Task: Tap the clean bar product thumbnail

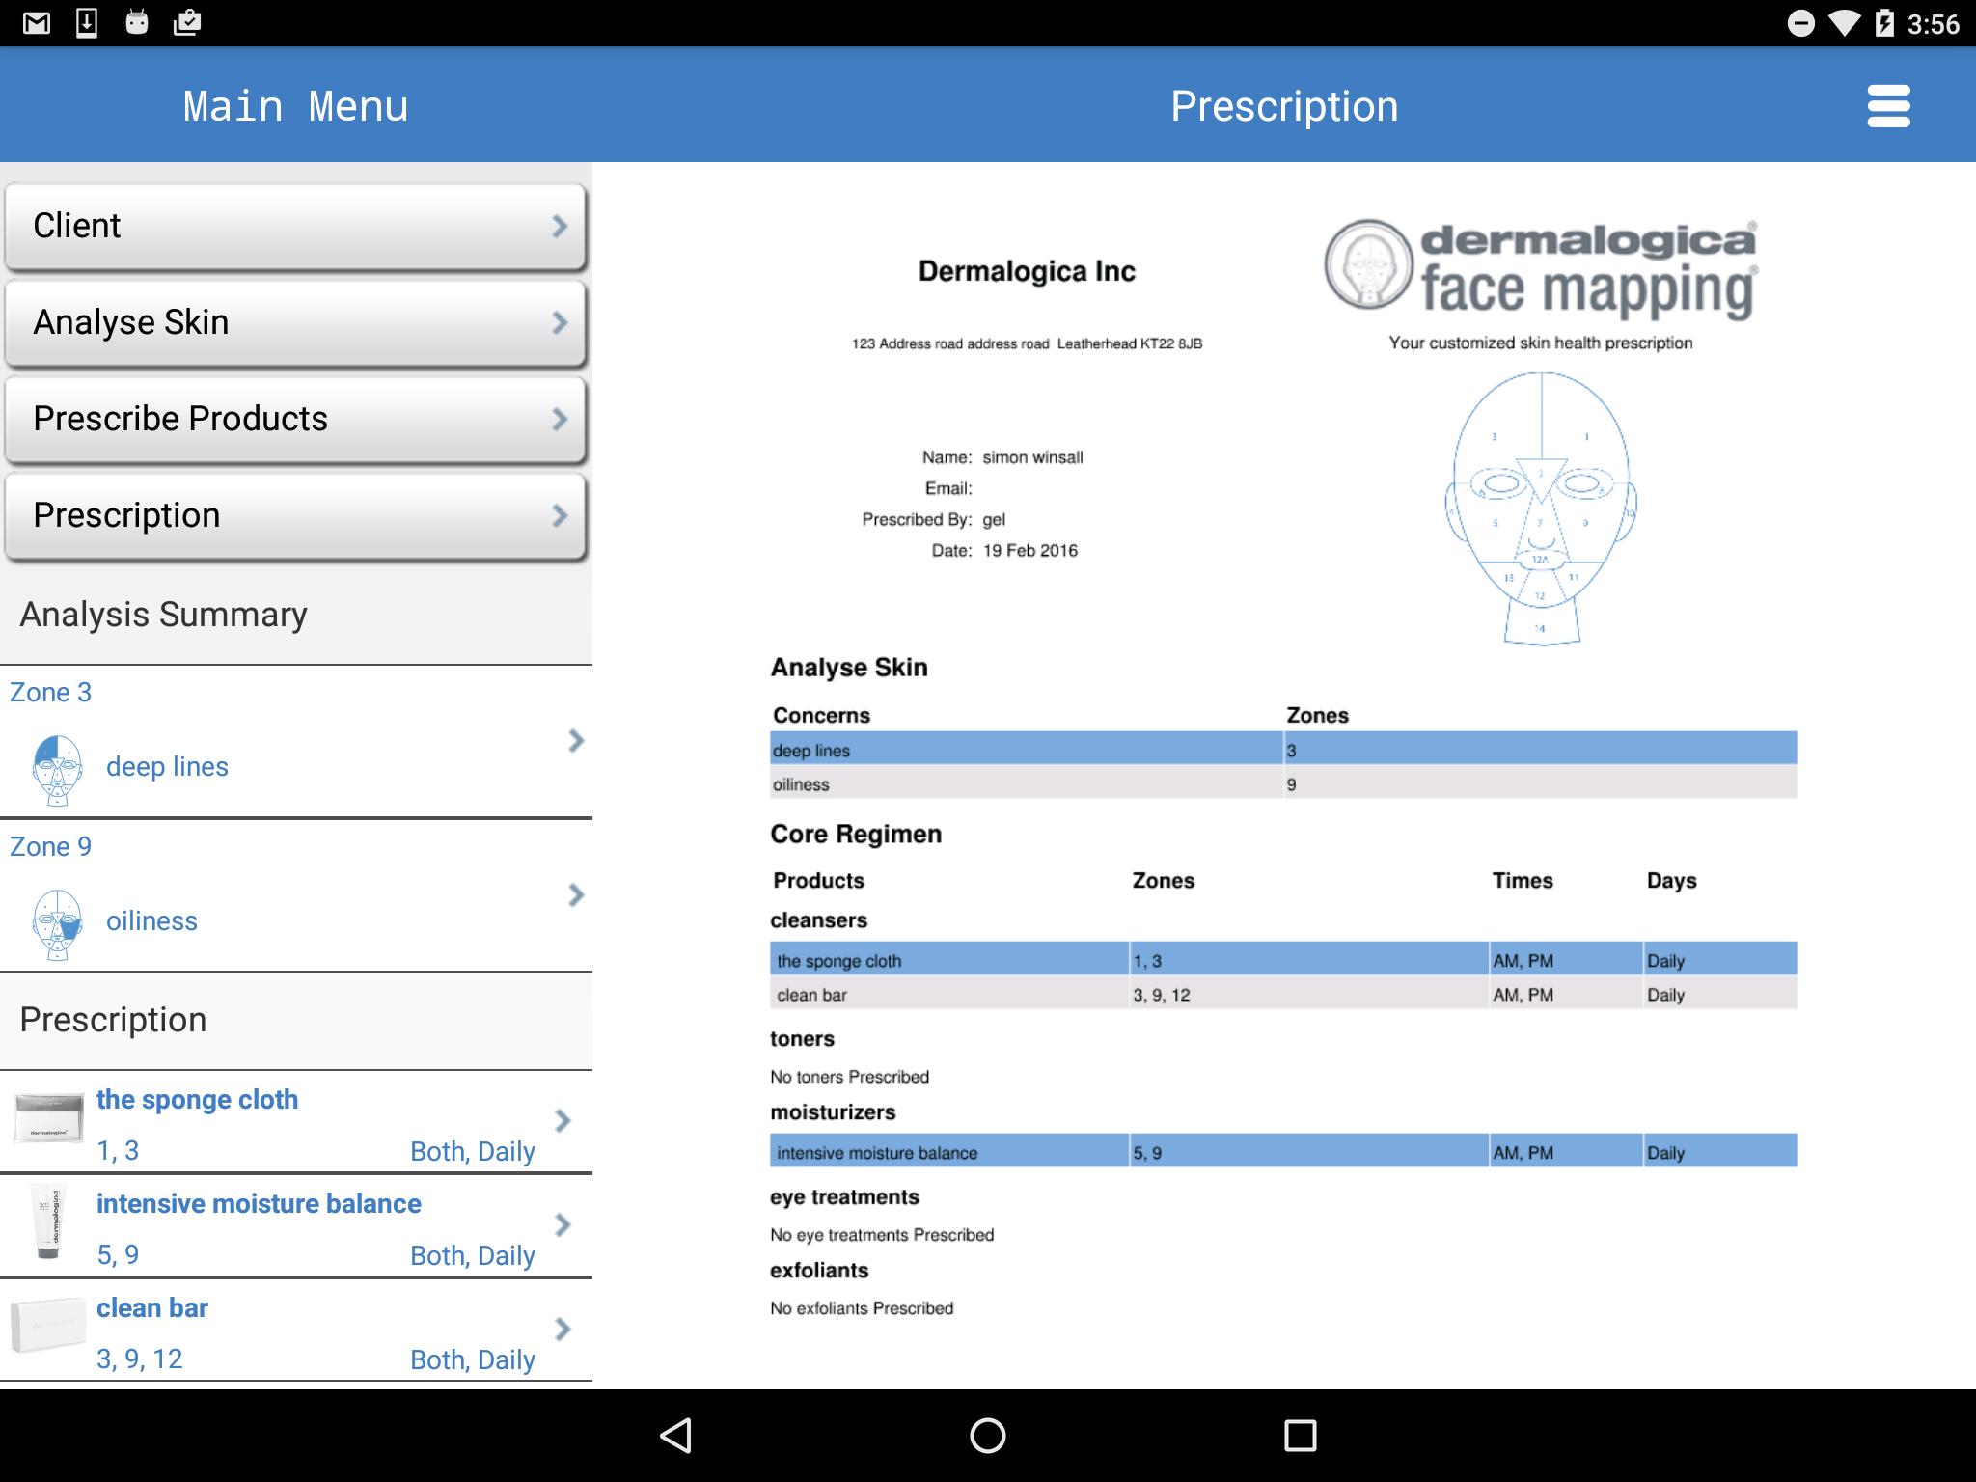Action: pos(48,1325)
